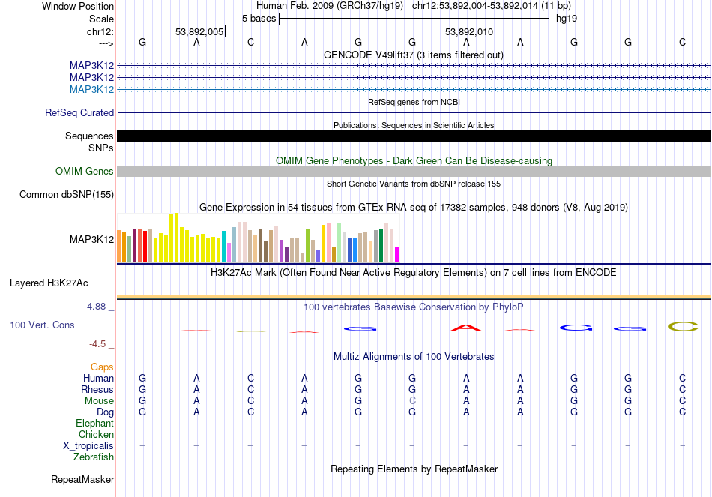Click the black Sequences publications bar
The height and width of the screenshot is (497, 712).
[414, 136]
